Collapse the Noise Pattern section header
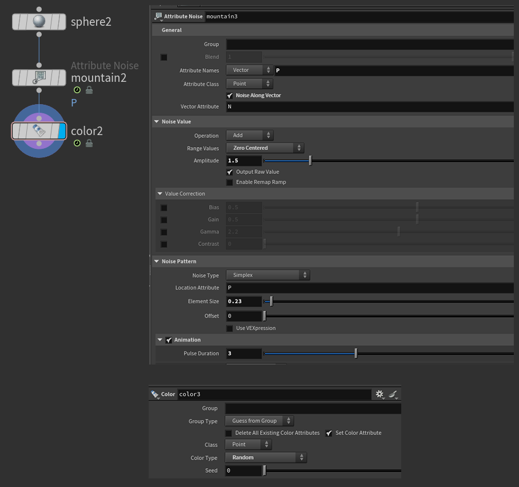Image resolution: width=519 pixels, height=487 pixels. 157,262
